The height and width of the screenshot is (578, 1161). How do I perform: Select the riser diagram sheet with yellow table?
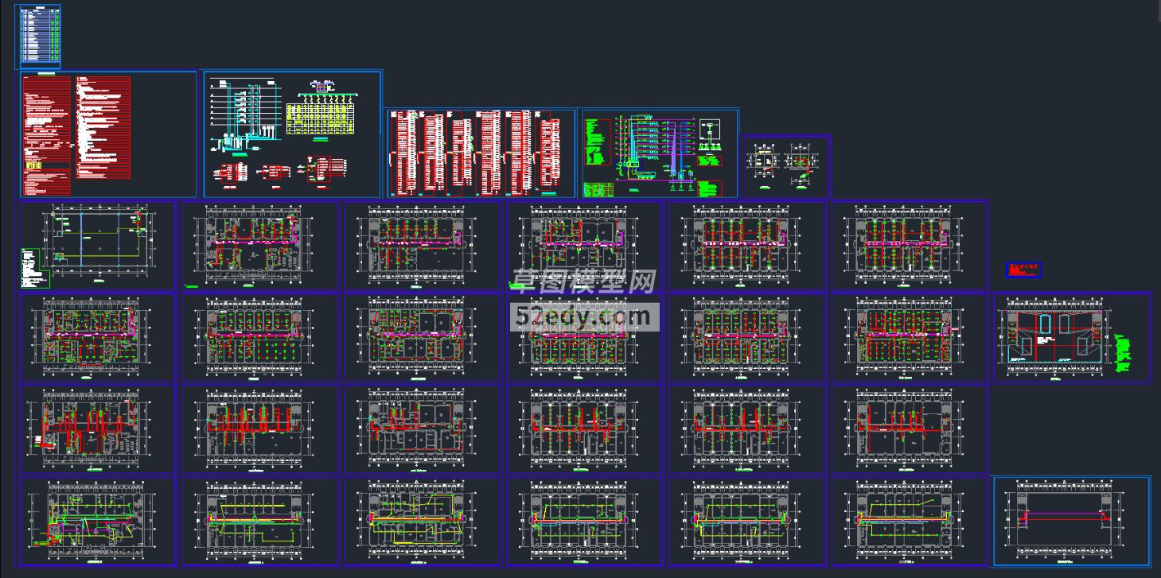click(293, 134)
